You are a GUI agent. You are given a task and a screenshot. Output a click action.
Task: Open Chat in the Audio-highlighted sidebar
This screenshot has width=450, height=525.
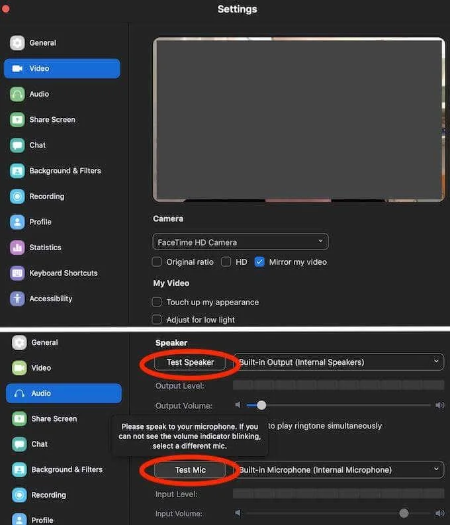30,444
